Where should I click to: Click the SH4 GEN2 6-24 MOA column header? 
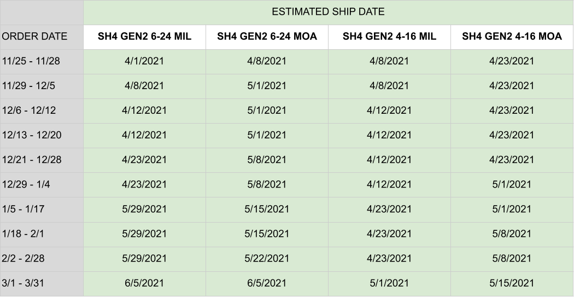point(267,37)
